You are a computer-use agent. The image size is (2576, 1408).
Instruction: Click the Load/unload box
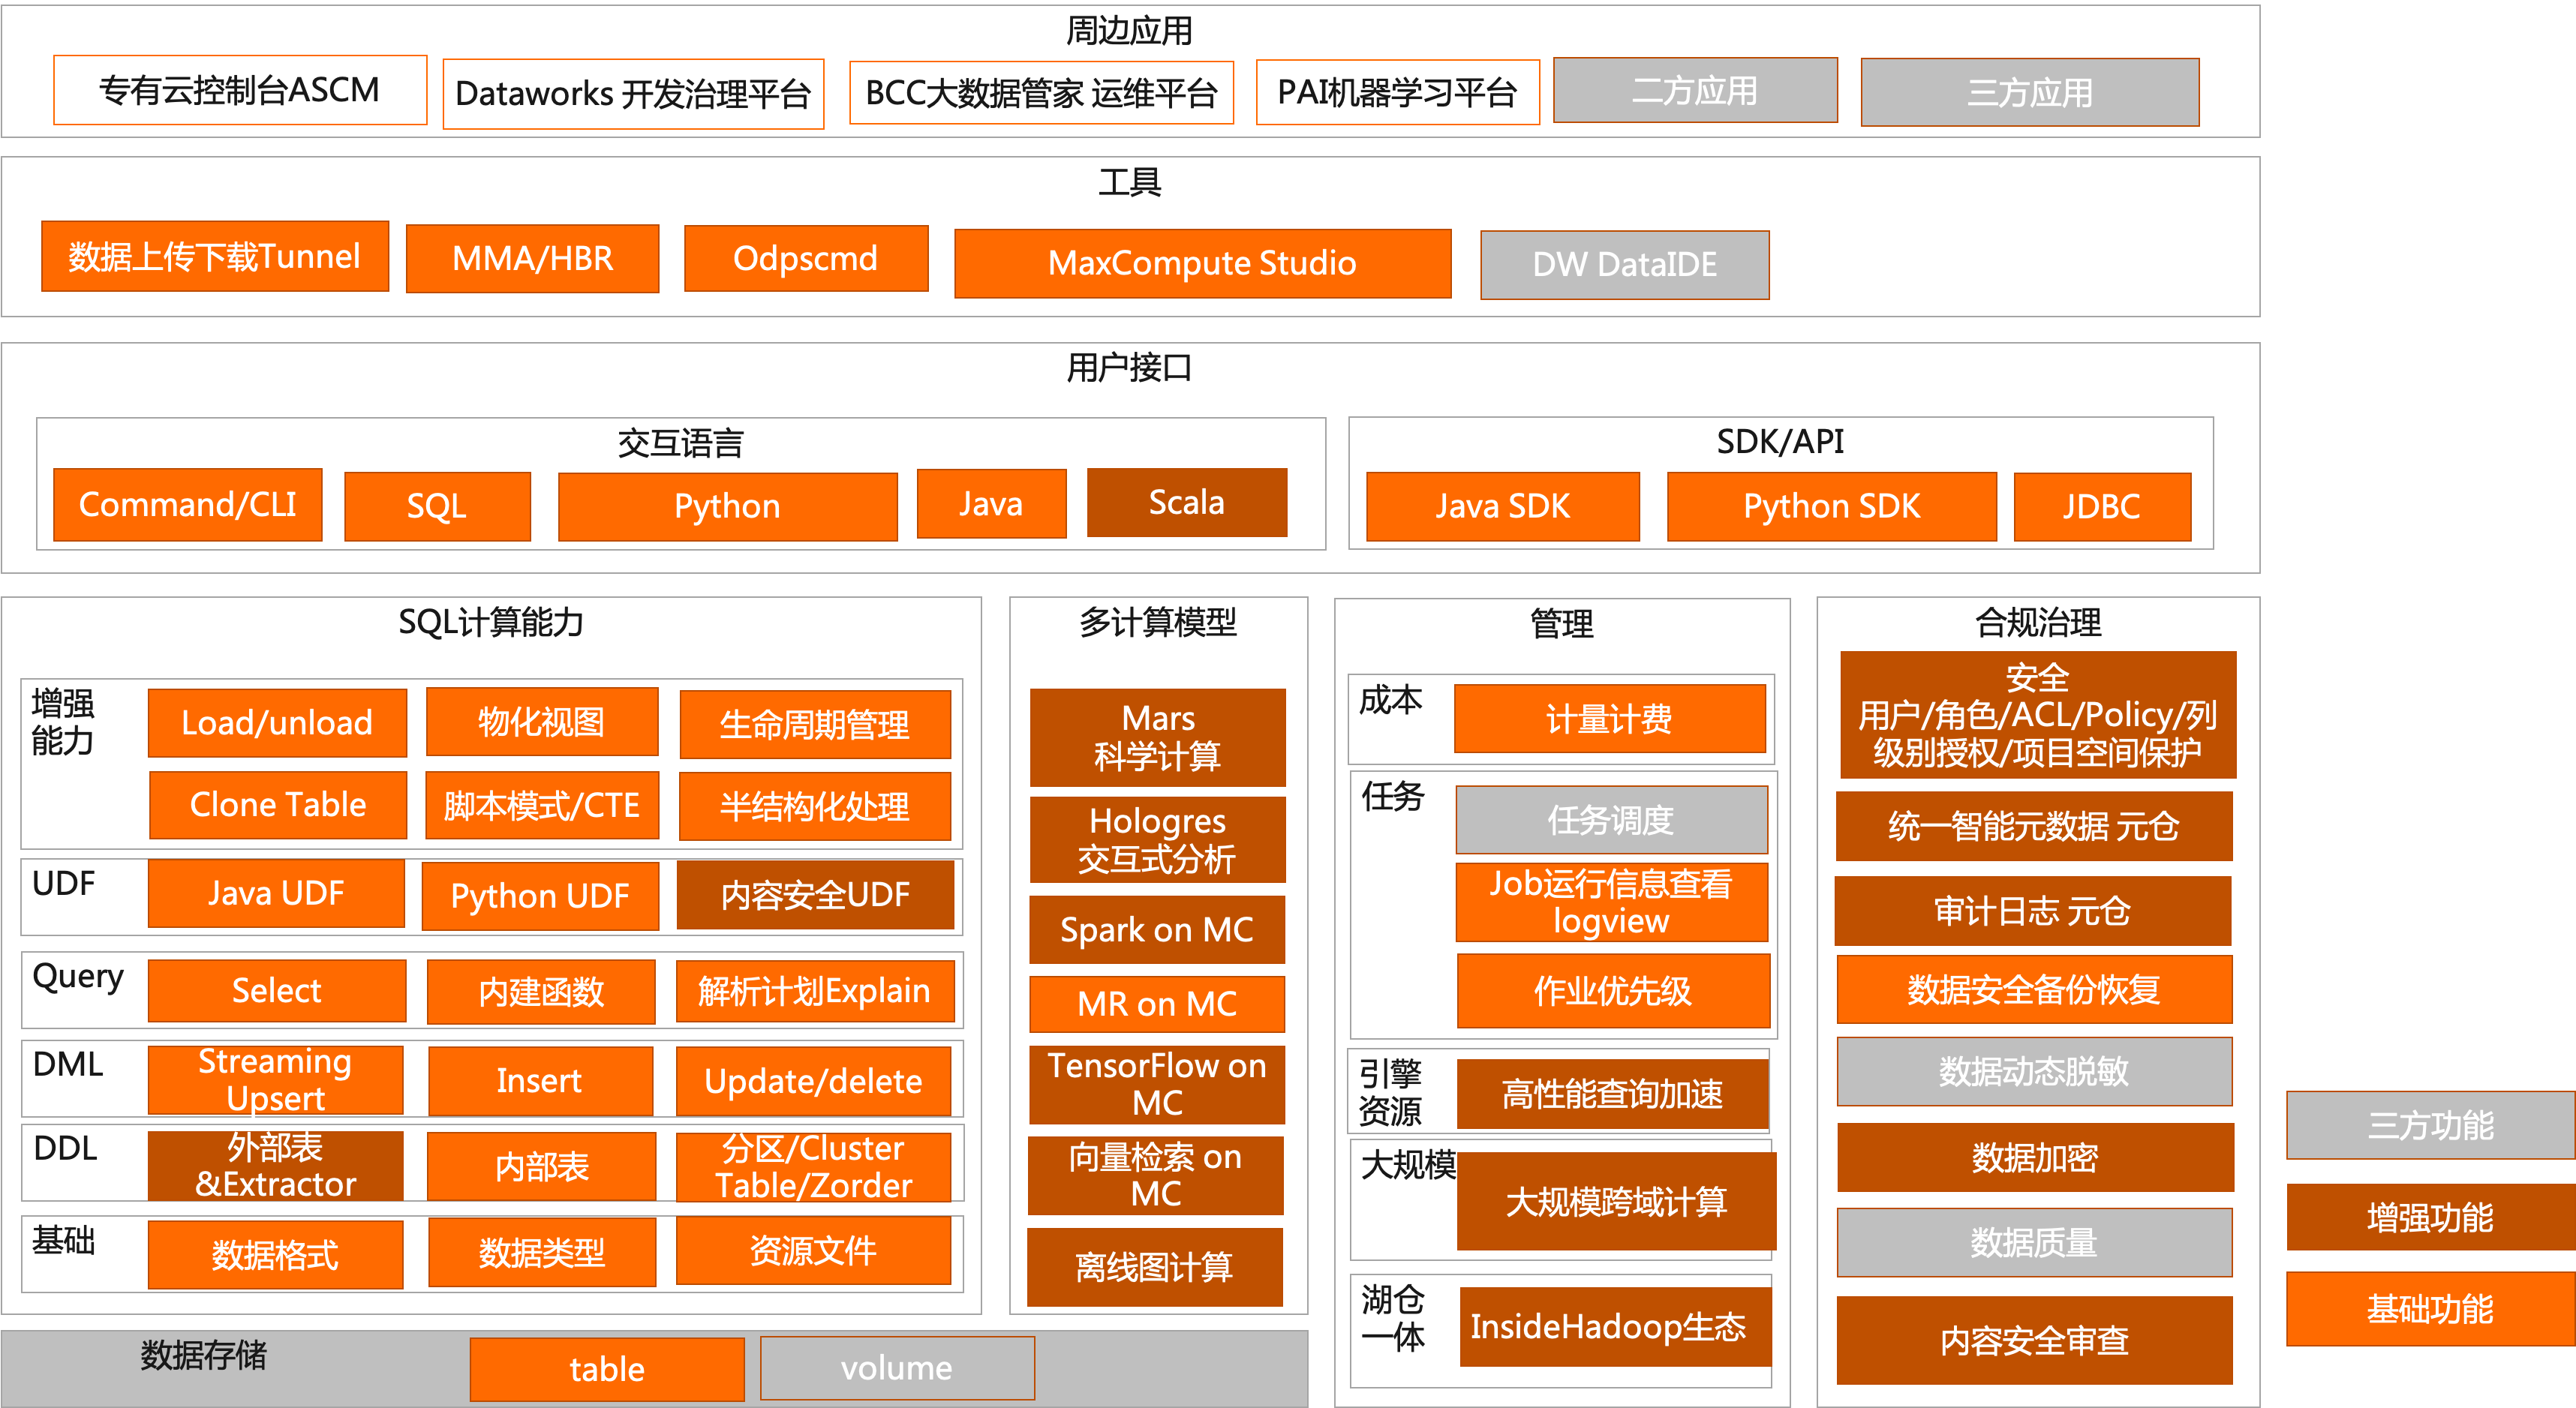pos(277,723)
